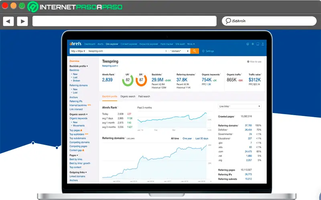This screenshot has height=200, width=321.
Task: Go to Content explorer
Action: click(x=129, y=44)
